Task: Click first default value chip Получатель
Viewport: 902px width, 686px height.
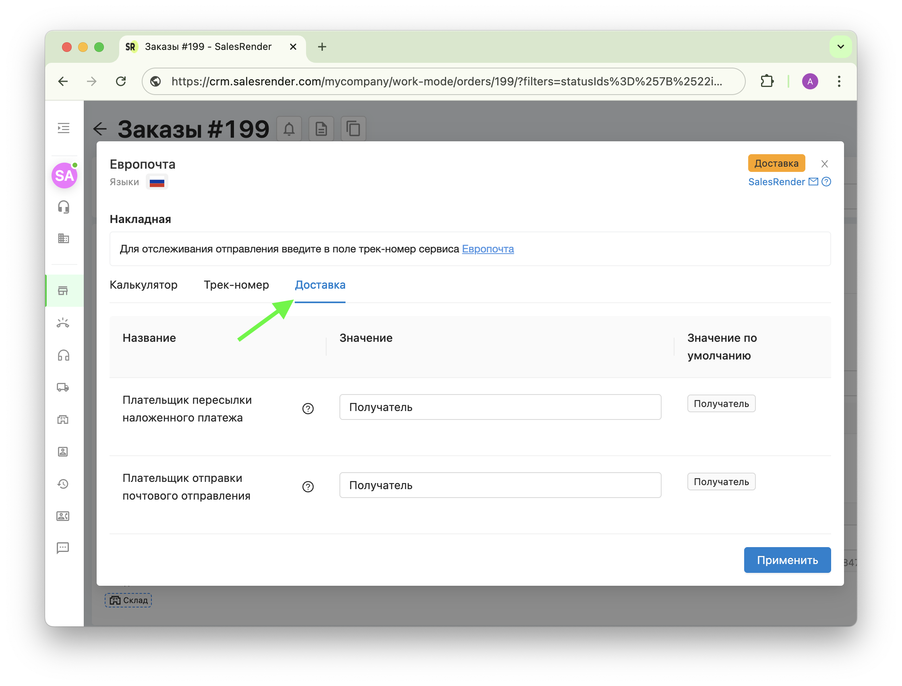Action: [721, 403]
